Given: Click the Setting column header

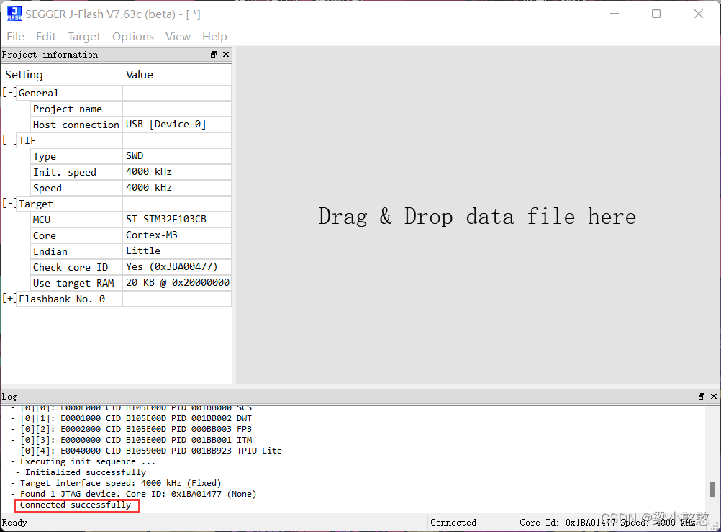Looking at the screenshot, I should (x=62, y=75).
